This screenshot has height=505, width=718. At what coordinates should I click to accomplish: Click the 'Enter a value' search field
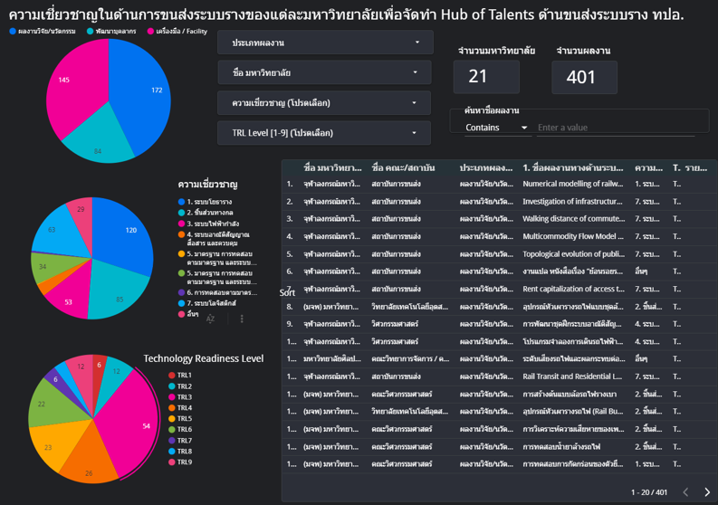click(x=616, y=128)
